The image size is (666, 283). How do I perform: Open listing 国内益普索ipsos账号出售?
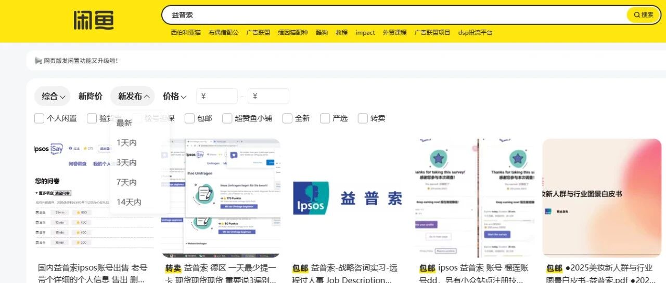coord(94,274)
